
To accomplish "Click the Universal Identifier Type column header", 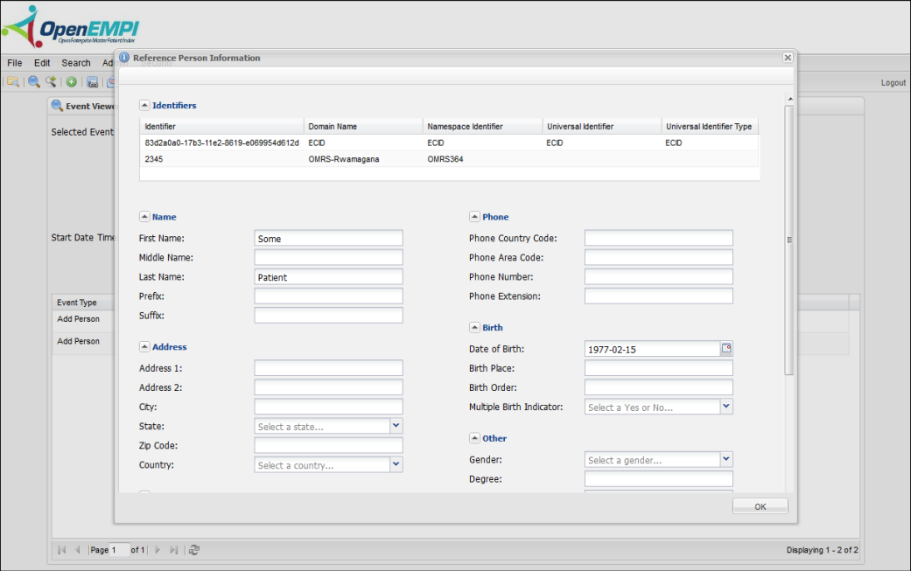I will tap(710, 126).
